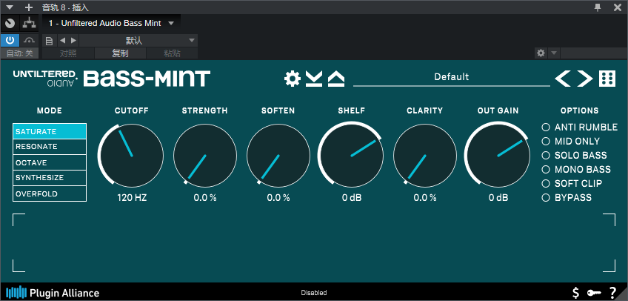Screen dimensions: 628x301
Task: Toggle automation mode 自动: 关
Action: point(19,53)
